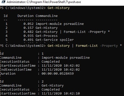The height and width of the screenshot is (96, 124).
Task: Click the Id column header
Action: (6, 16)
